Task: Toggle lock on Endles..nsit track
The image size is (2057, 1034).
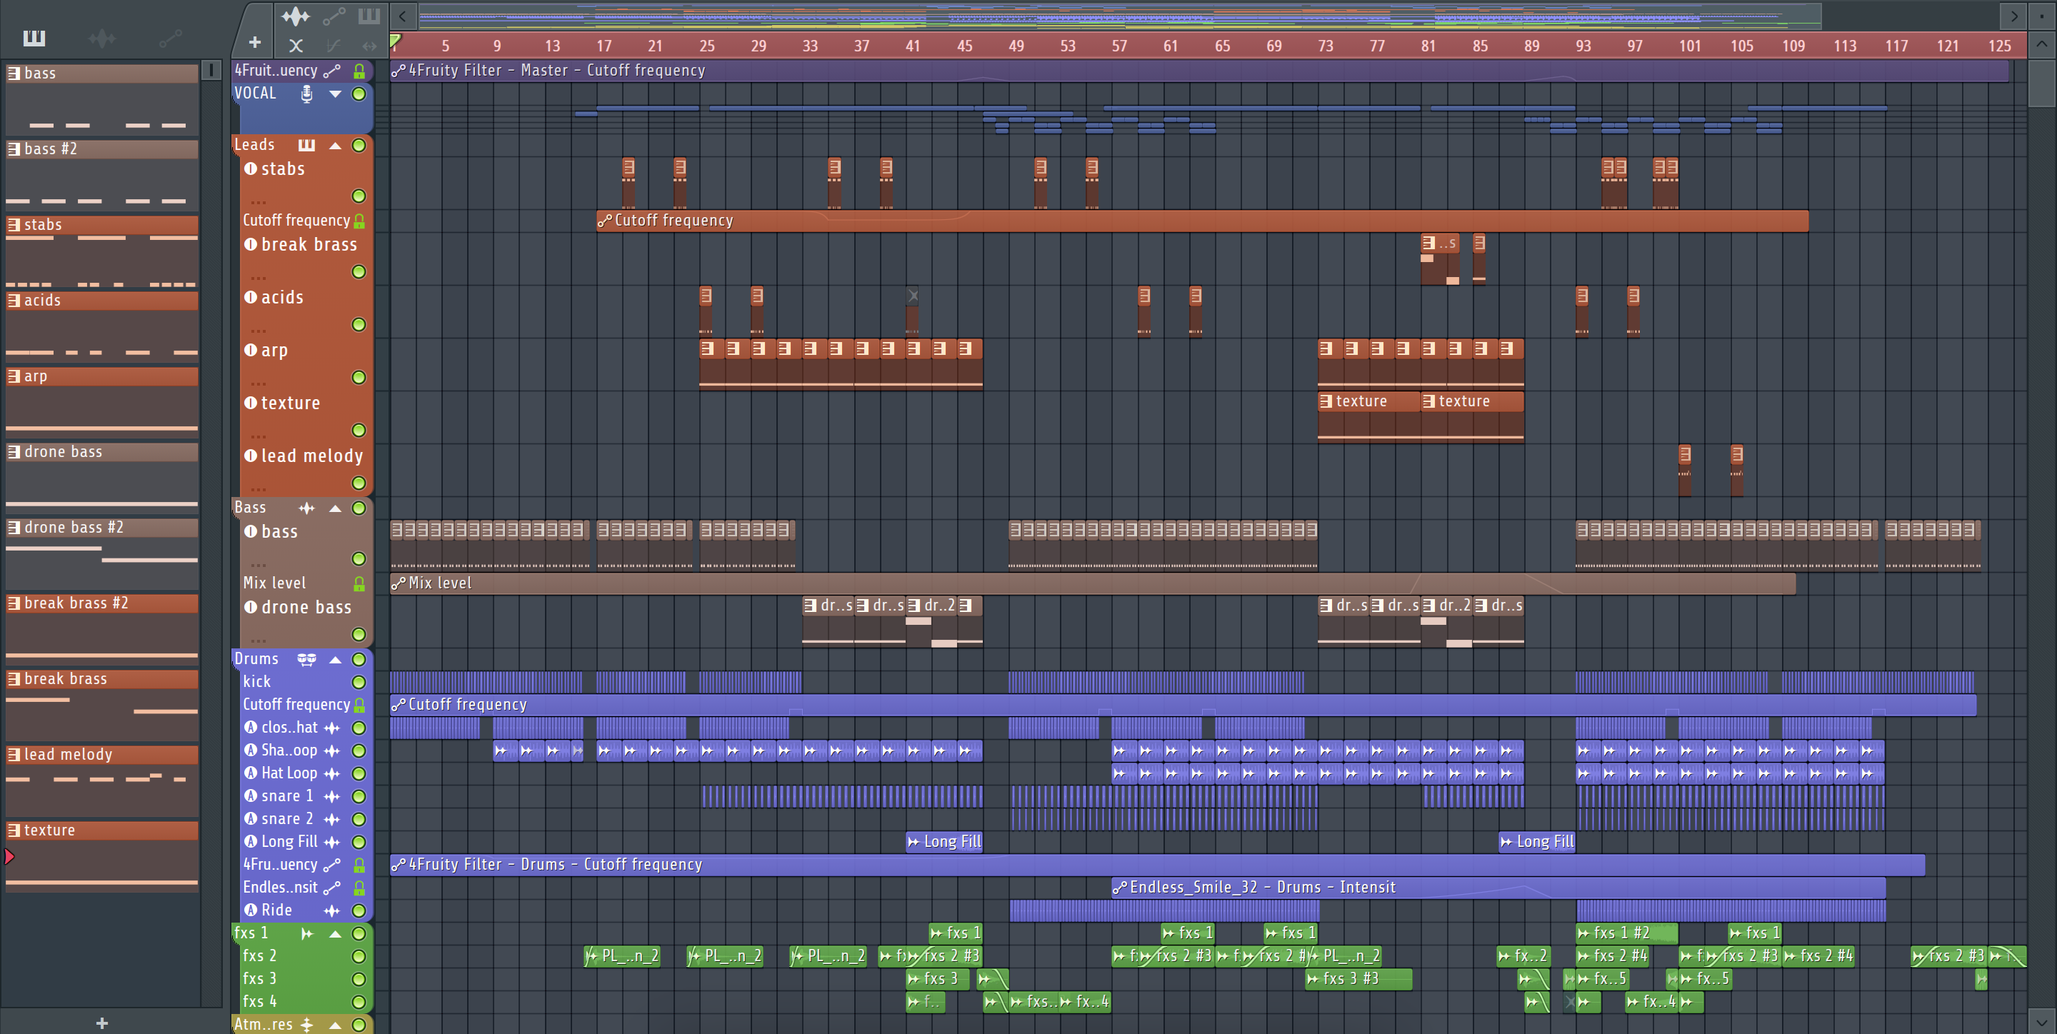Action: pyautogui.click(x=359, y=888)
